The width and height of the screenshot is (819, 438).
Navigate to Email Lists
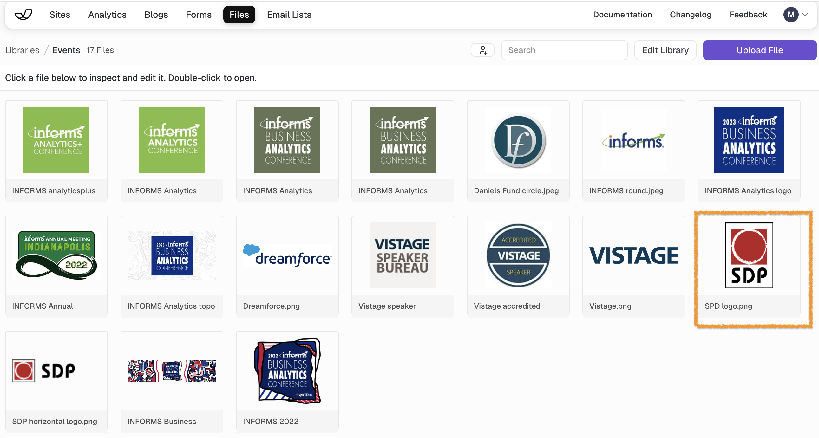(289, 15)
